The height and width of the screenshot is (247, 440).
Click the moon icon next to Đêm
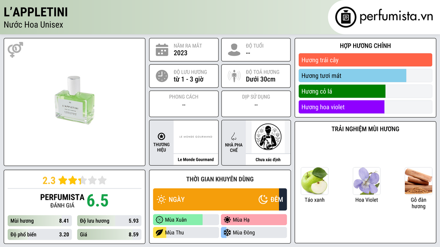point(263,199)
